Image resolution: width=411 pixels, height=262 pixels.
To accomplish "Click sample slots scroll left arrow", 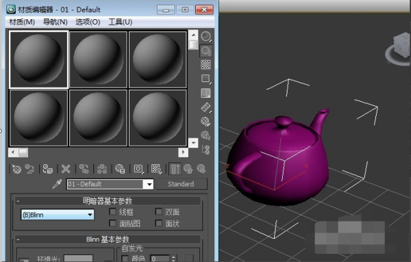I will (x=14, y=153).
